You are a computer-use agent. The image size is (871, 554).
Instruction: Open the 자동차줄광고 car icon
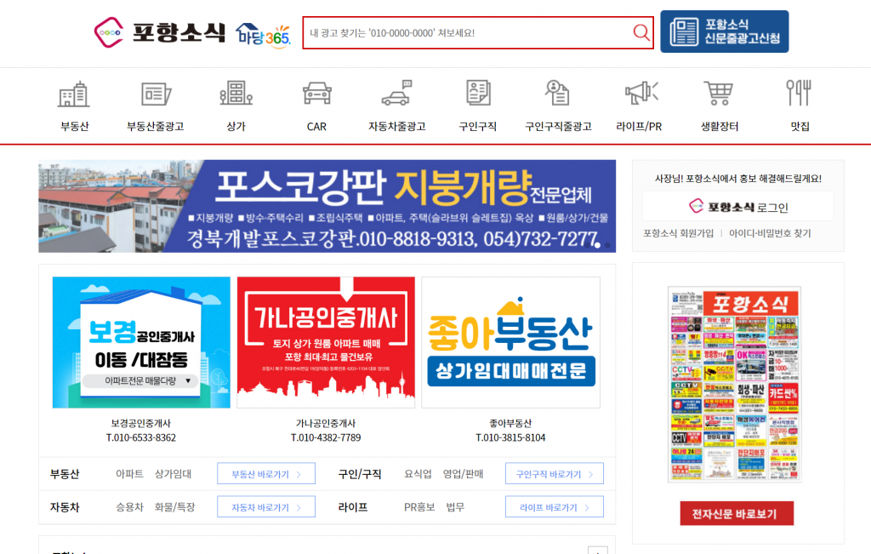[x=396, y=93]
